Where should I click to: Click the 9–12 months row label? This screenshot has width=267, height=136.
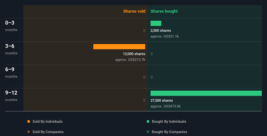[11, 96]
